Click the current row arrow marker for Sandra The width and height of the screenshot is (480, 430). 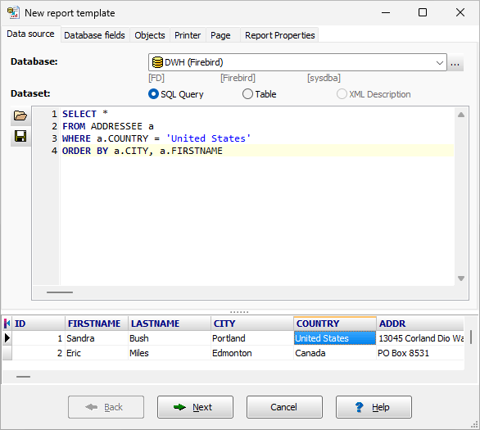tap(7, 338)
